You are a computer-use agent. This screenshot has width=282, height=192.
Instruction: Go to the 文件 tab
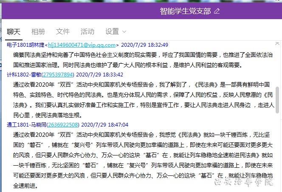[x=63, y=31]
